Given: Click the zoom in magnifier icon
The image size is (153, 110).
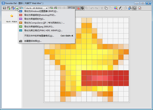Looking at the screenshot, I should coord(126,8).
